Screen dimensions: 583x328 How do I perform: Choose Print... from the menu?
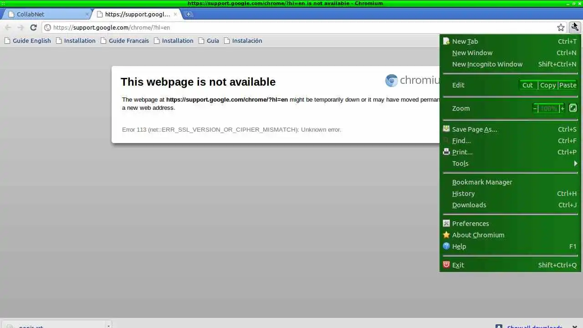click(x=510, y=152)
